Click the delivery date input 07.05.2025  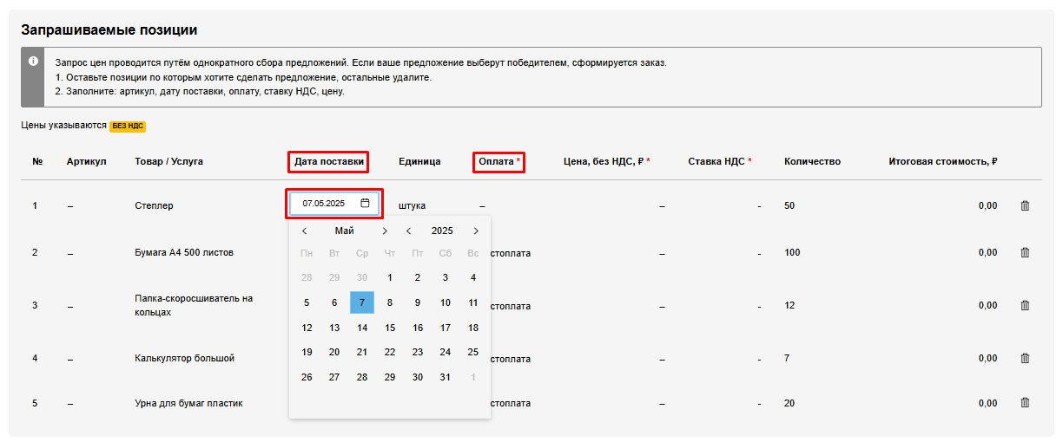pos(324,204)
